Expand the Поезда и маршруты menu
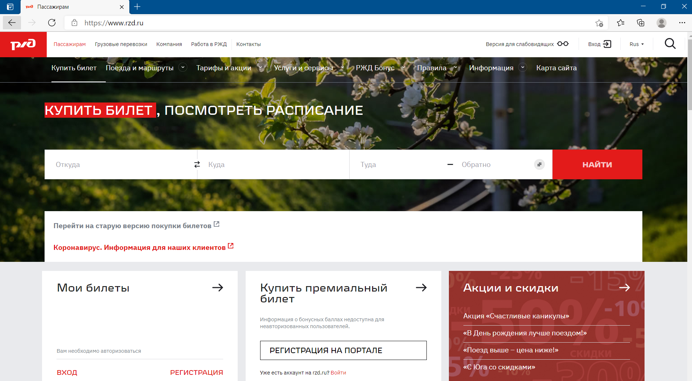This screenshot has width=692, height=381. 183,67
